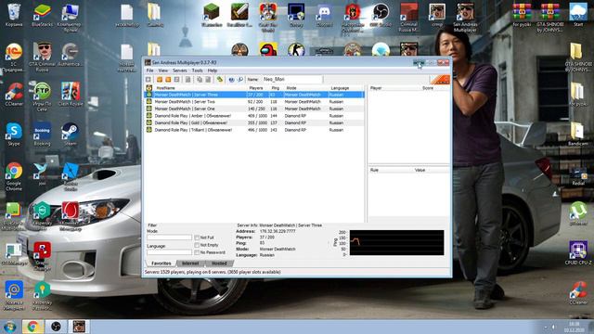
Task: Click the server address 176.32.36.229:7777
Action: [x=278, y=231]
